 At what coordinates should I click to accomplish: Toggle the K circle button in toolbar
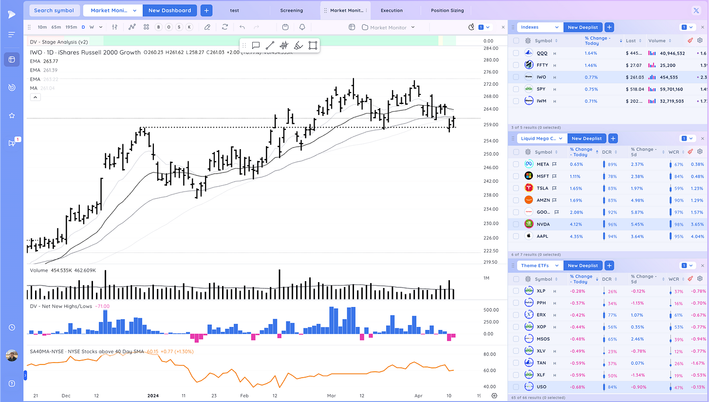coord(189,27)
